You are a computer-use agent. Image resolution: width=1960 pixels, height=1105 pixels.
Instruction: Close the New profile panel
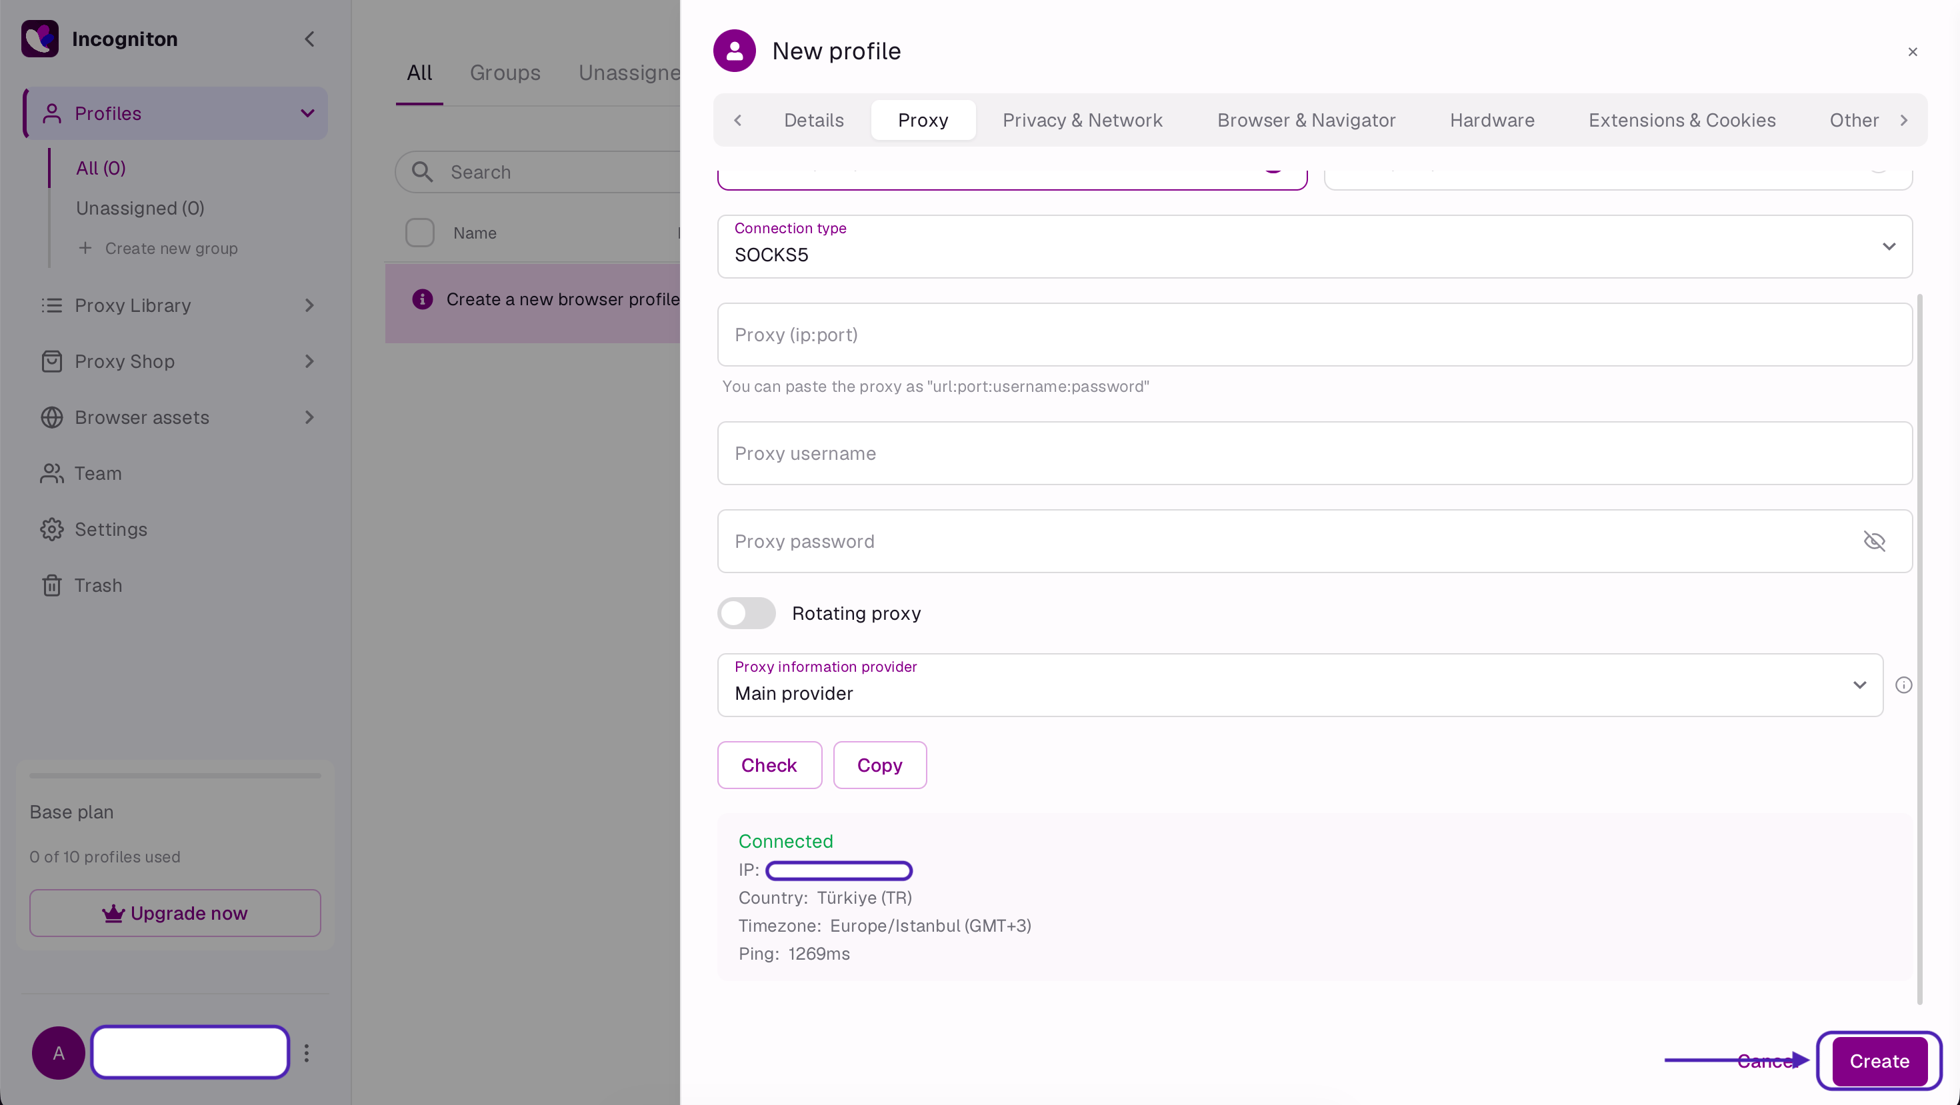1912,52
